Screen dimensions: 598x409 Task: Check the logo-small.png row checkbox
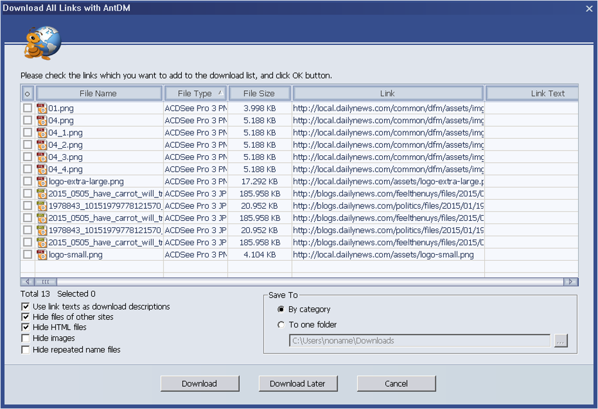28,255
